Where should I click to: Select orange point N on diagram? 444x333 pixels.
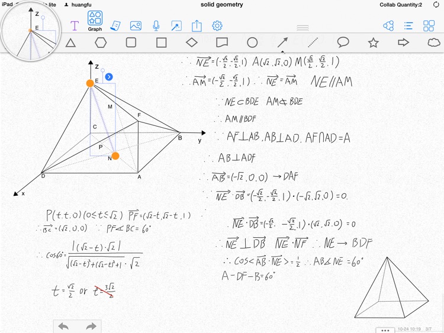click(115, 156)
